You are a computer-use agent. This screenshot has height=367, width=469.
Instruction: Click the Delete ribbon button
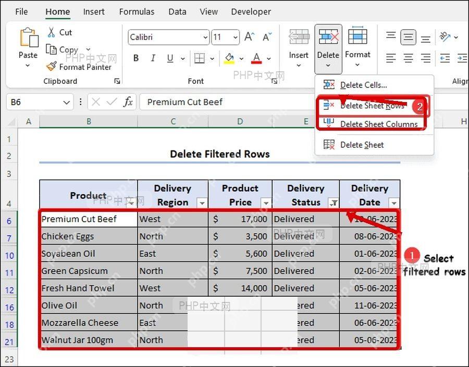pyautogui.click(x=328, y=49)
